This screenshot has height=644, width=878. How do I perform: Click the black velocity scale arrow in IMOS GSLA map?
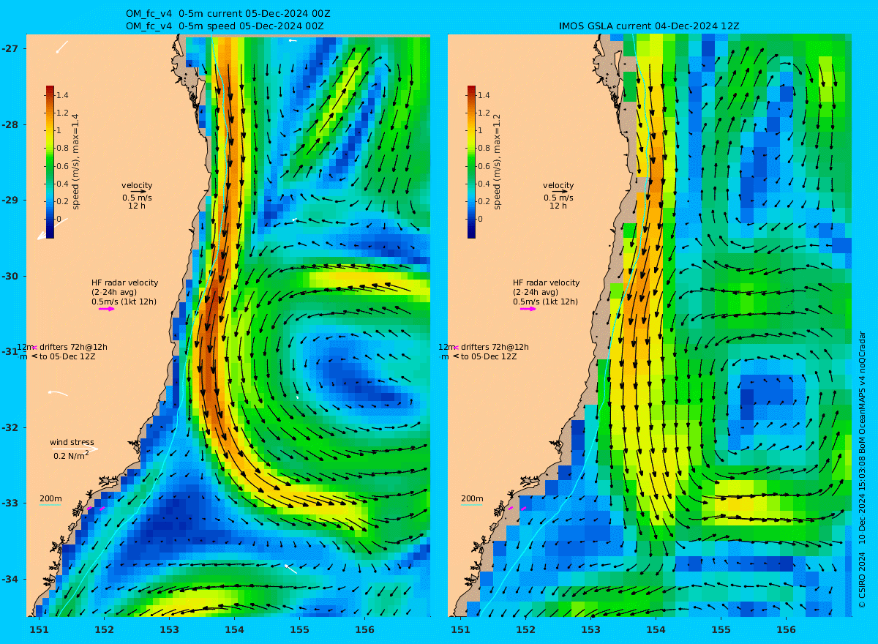coord(560,192)
